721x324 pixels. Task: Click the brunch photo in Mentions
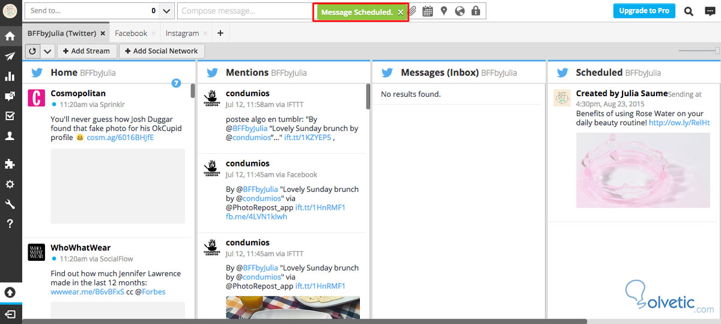tap(293, 307)
